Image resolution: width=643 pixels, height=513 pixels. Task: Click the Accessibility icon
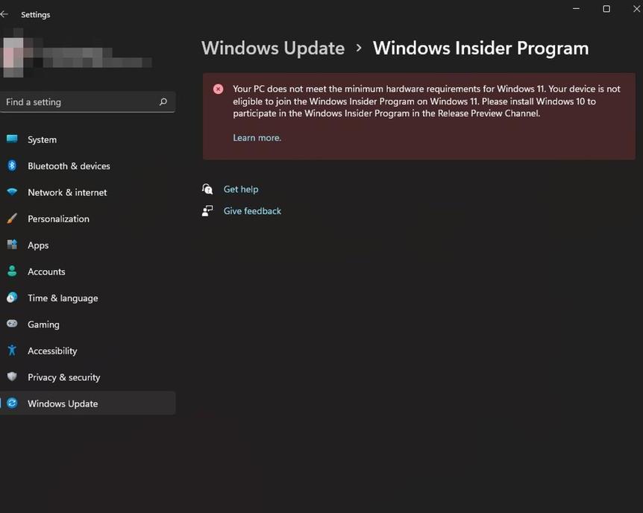coord(12,350)
